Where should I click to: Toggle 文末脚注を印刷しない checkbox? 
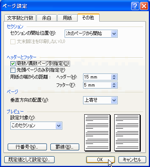tap(13, 42)
